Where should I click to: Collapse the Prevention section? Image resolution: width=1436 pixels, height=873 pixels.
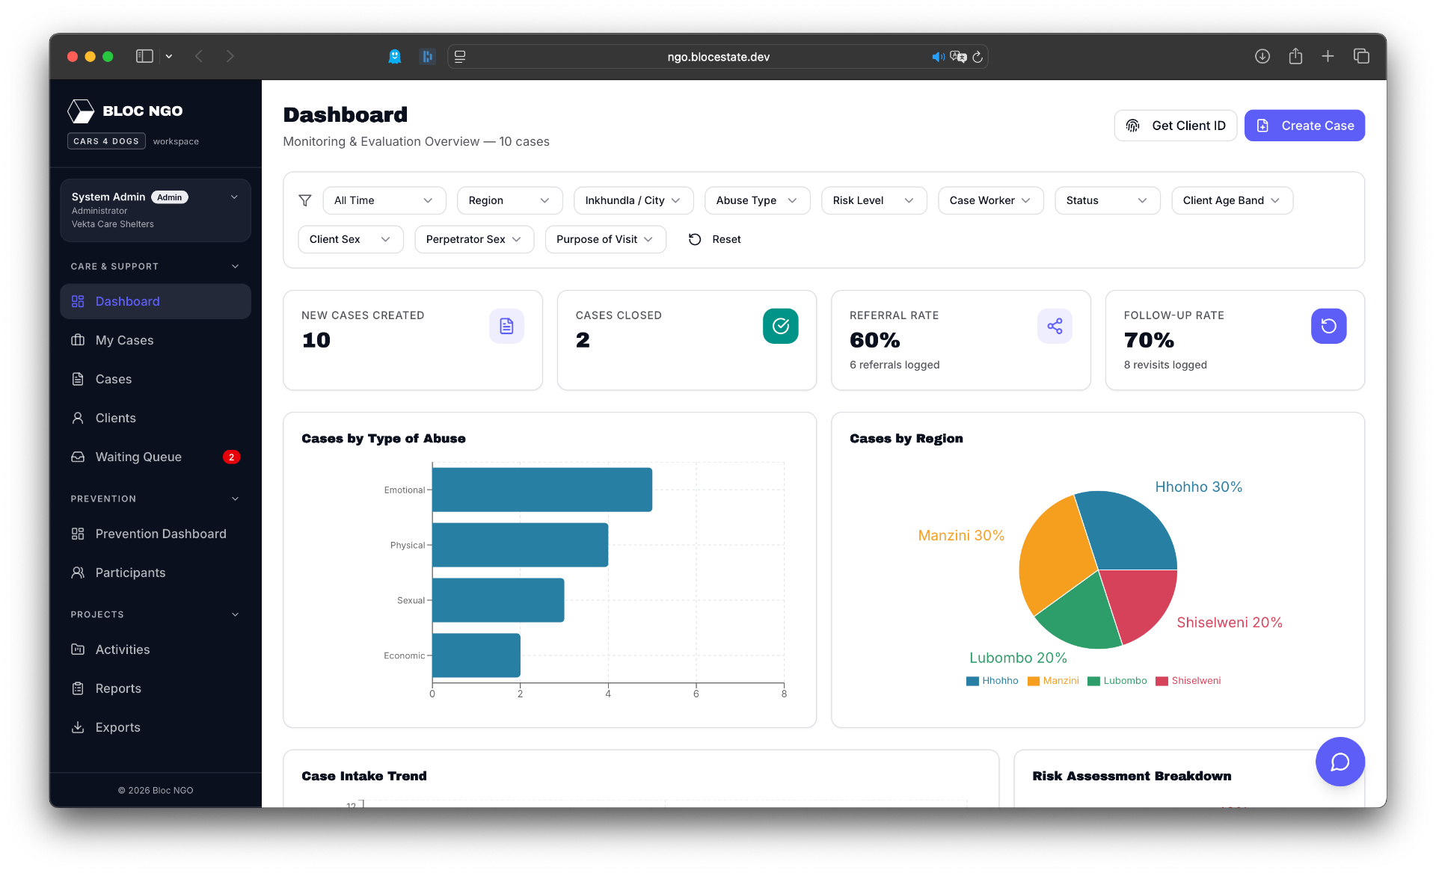pyautogui.click(x=155, y=499)
